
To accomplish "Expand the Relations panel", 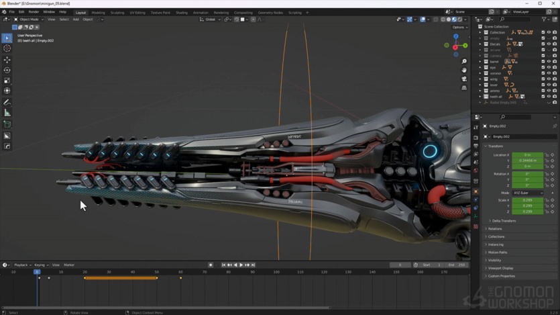I will point(495,229).
